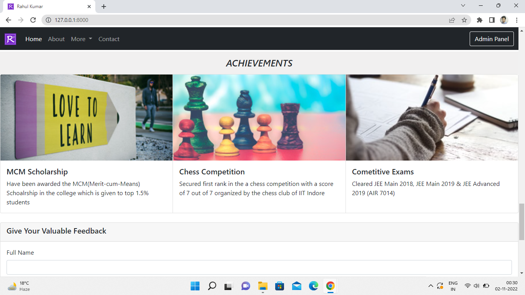The width and height of the screenshot is (525, 295).
Task: Bookmark this page with the star icon
Action: coord(465,20)
